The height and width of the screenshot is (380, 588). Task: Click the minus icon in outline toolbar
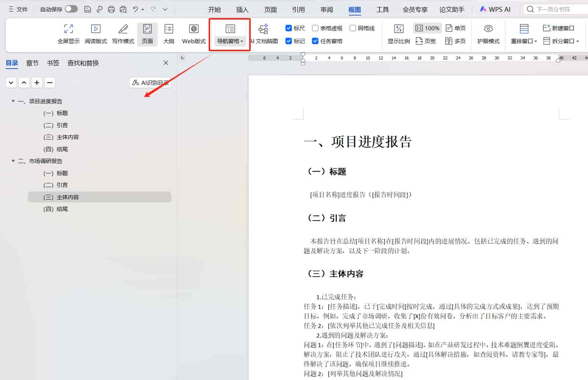coord(50,83)
